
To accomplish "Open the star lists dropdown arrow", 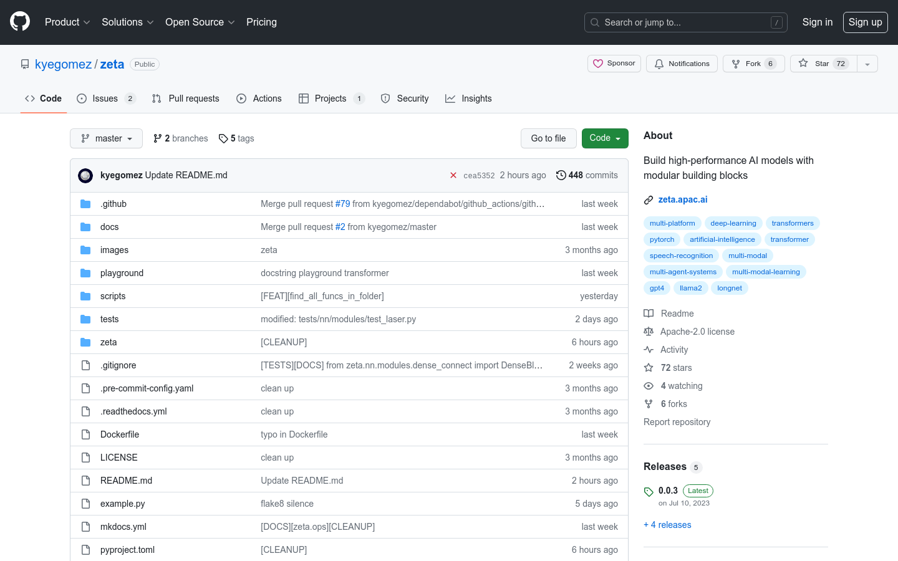I will pos(867,64).
